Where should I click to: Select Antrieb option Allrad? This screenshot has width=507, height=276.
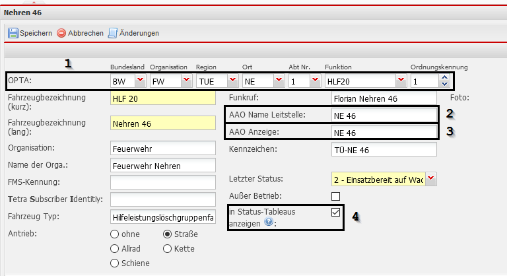pyautogui.click(x=116, y=248)
